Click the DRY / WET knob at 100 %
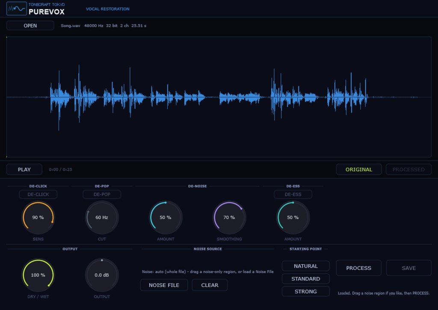 pos(38,275)
